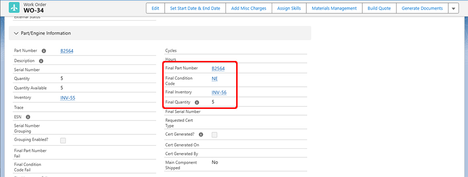Screen dimensions: 468x177
Task: Open the Inventory INV-55 link
Action: [68, 97]
